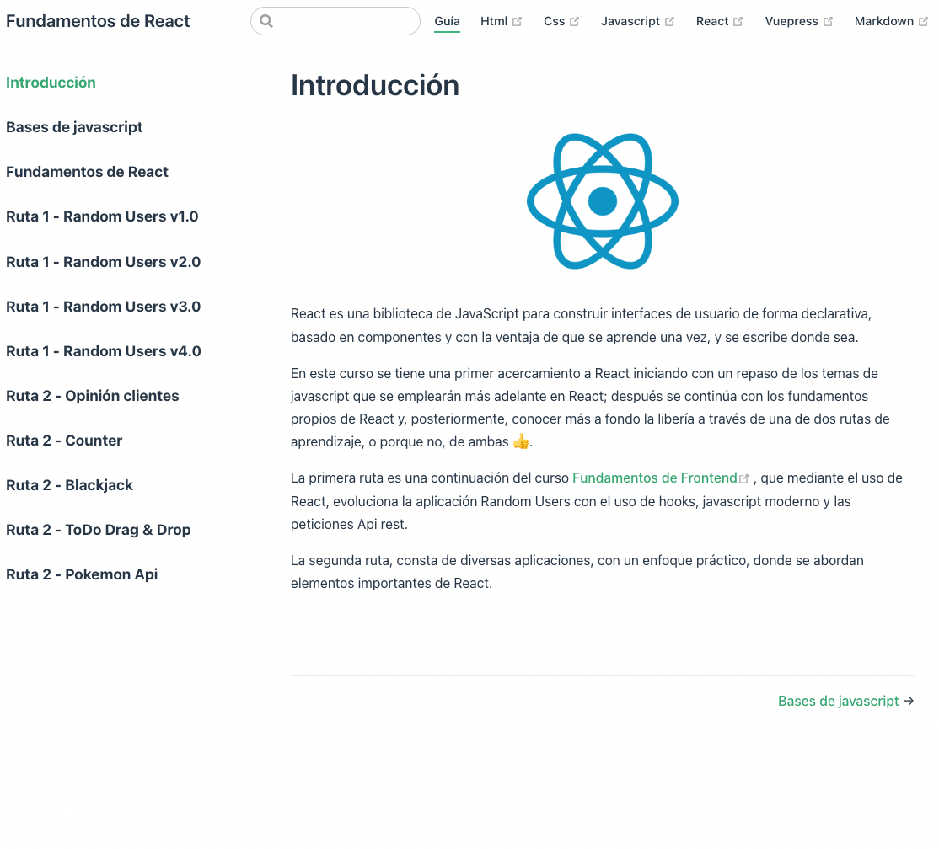Click the arrow next to Bases de javascript
This screenshot has width=939, height=849.
tap(909, 701)
